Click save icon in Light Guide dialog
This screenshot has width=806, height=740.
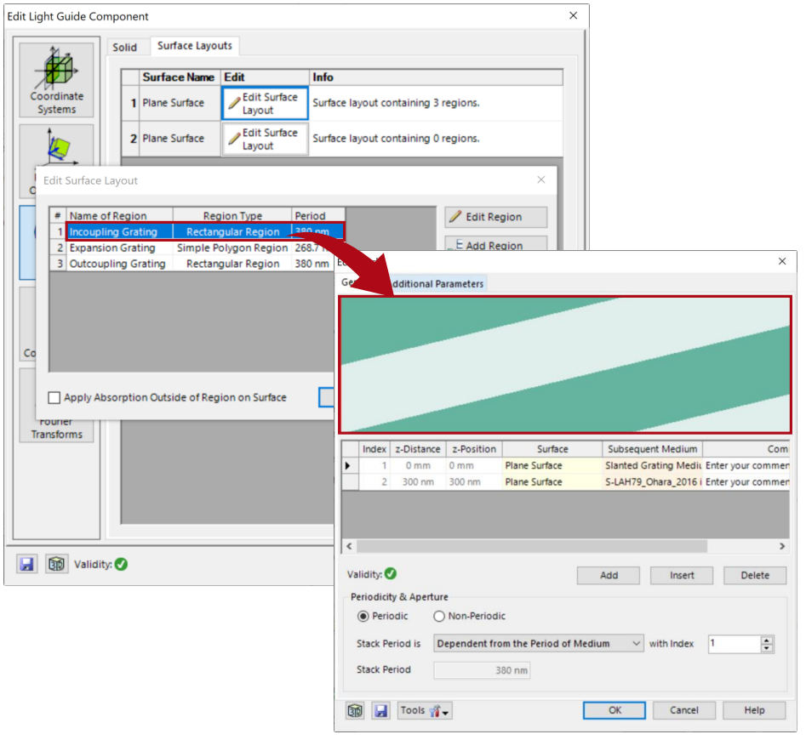point(27,564)
